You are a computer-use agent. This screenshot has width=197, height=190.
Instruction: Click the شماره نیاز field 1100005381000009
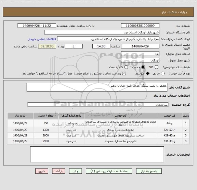pos(140,26)
